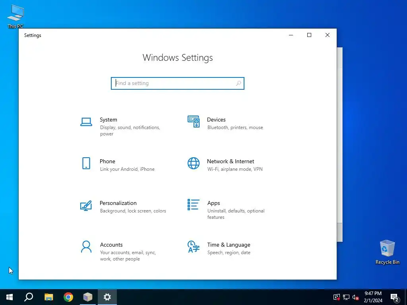Screen dimensions: 407x305
Task: Click 'Speech, region, date' text
Action: click(x=229, y=253)
